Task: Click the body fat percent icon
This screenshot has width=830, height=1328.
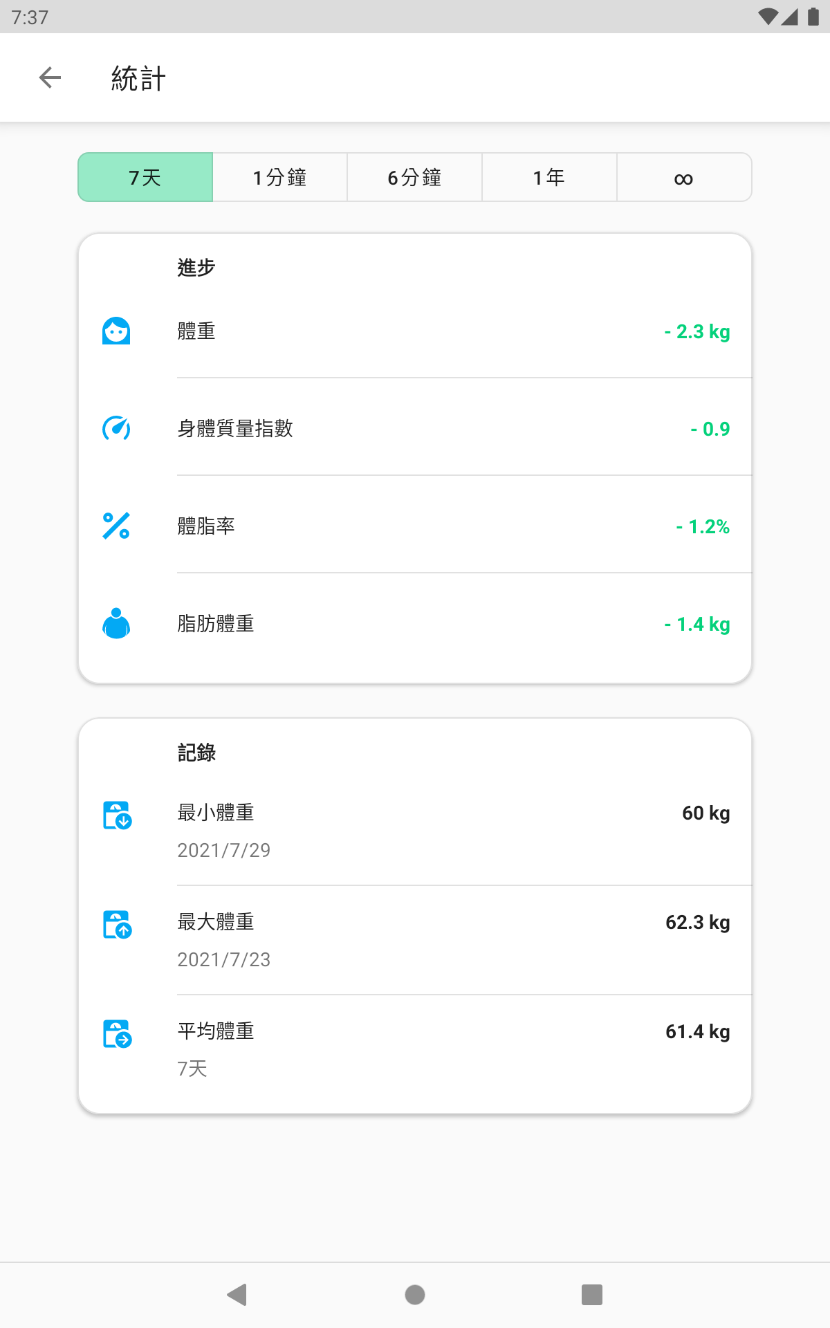Action: [116, 526]
